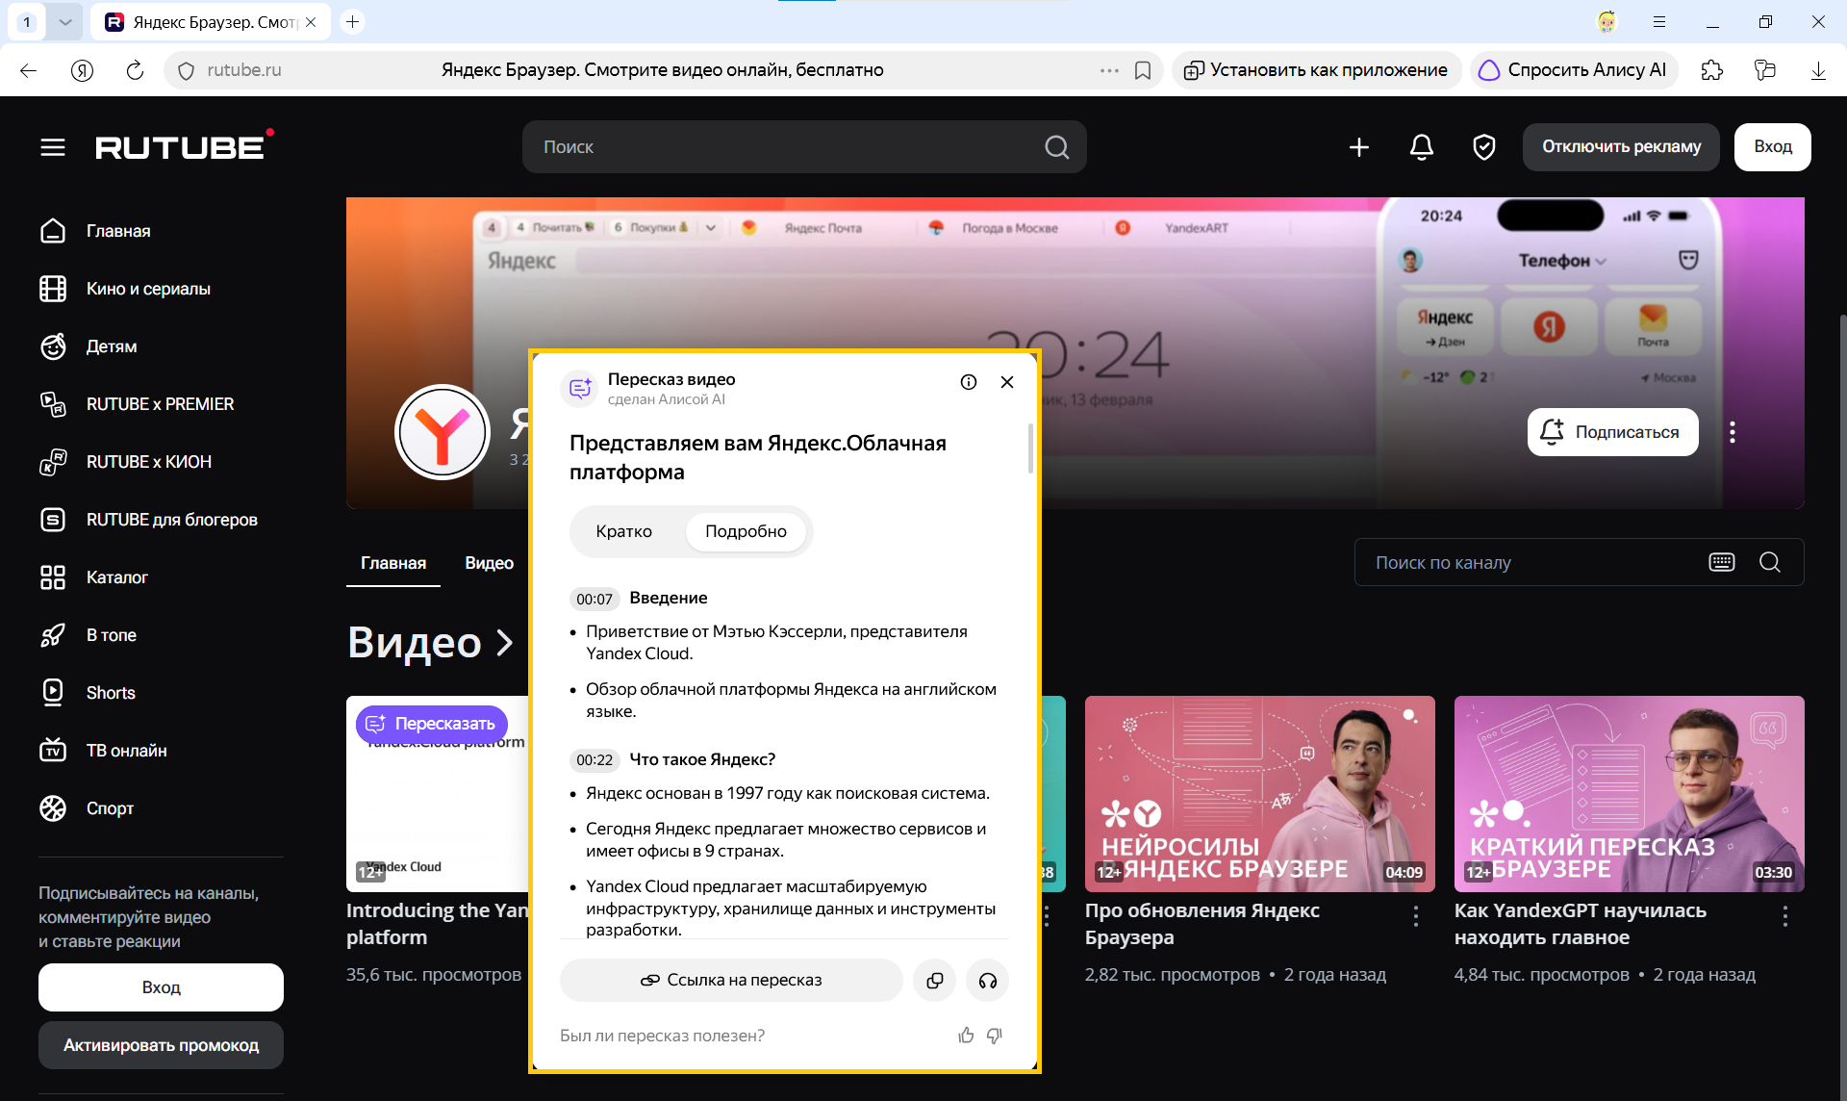Open options for Как YandexGPT научилась video
This screenshot has width=1847, height=1101.
tap(1785, 916)
